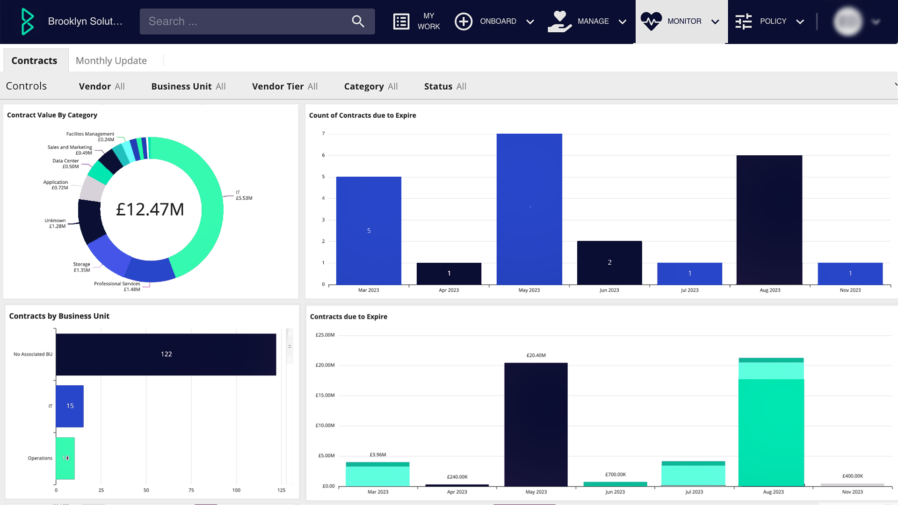Open the Business Unit filter dropdown

[x=188, y=87]
